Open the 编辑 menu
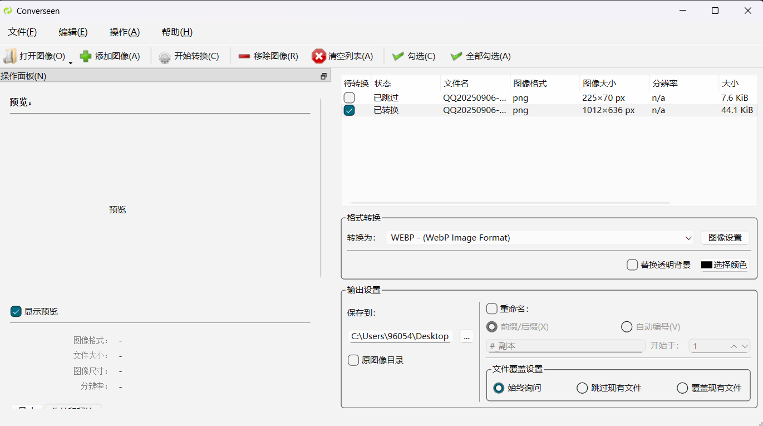The height and width of the screenshot is (426, 763). (72, 32)
